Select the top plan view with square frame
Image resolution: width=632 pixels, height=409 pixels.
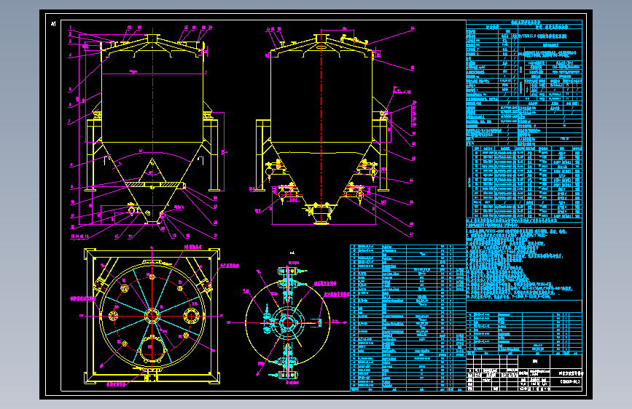pyautogui.click(x=152, y=316)
